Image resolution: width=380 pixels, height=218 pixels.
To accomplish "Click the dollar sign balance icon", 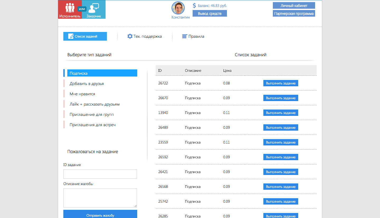I will (x=194, y=6).
